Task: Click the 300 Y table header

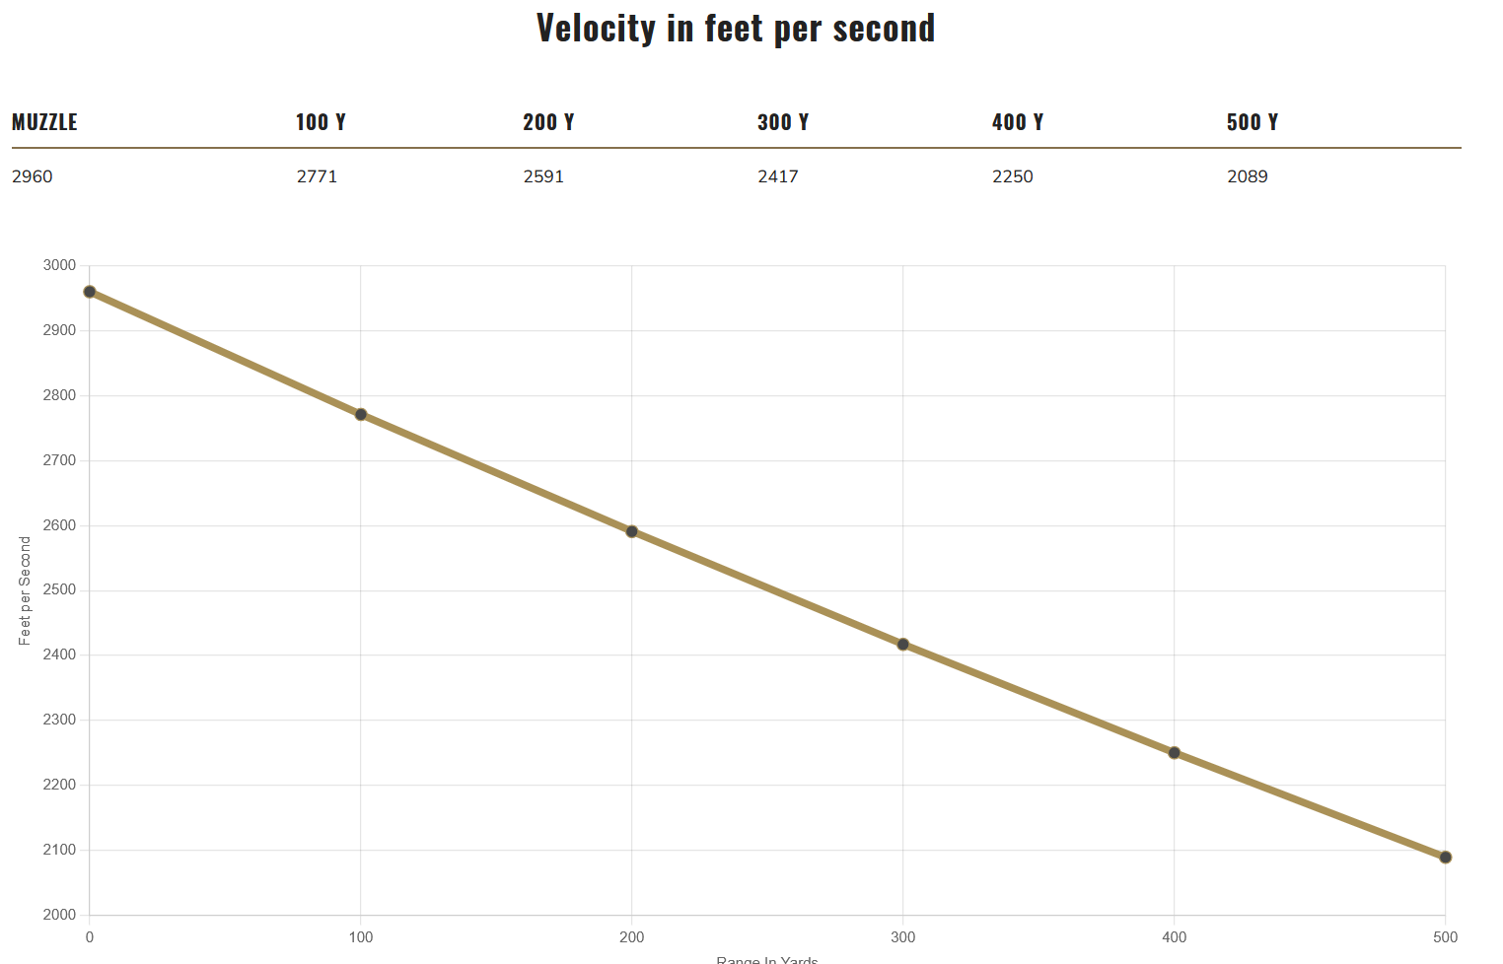Action: [783, 122]
